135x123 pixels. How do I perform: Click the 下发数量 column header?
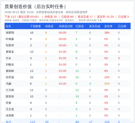click(35, 26)
